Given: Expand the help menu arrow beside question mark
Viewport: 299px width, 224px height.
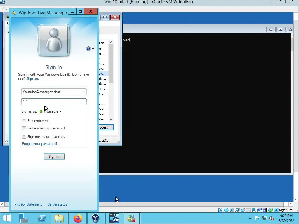Looking at the screenshot, I should [93, 49].
